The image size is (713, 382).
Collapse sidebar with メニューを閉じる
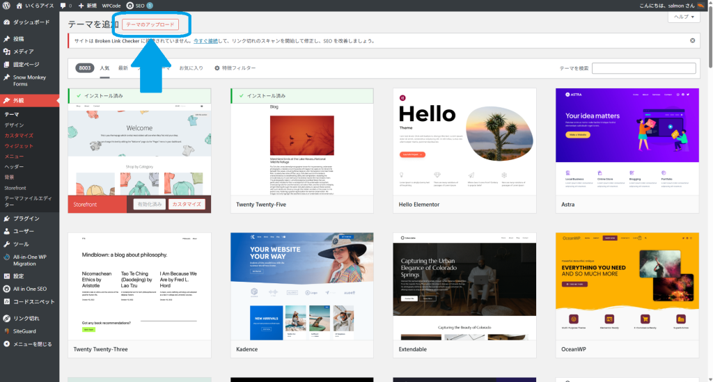(32, 344)
